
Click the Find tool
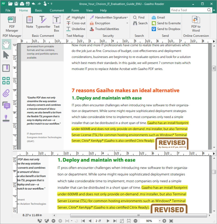click(x=139, y=17)
